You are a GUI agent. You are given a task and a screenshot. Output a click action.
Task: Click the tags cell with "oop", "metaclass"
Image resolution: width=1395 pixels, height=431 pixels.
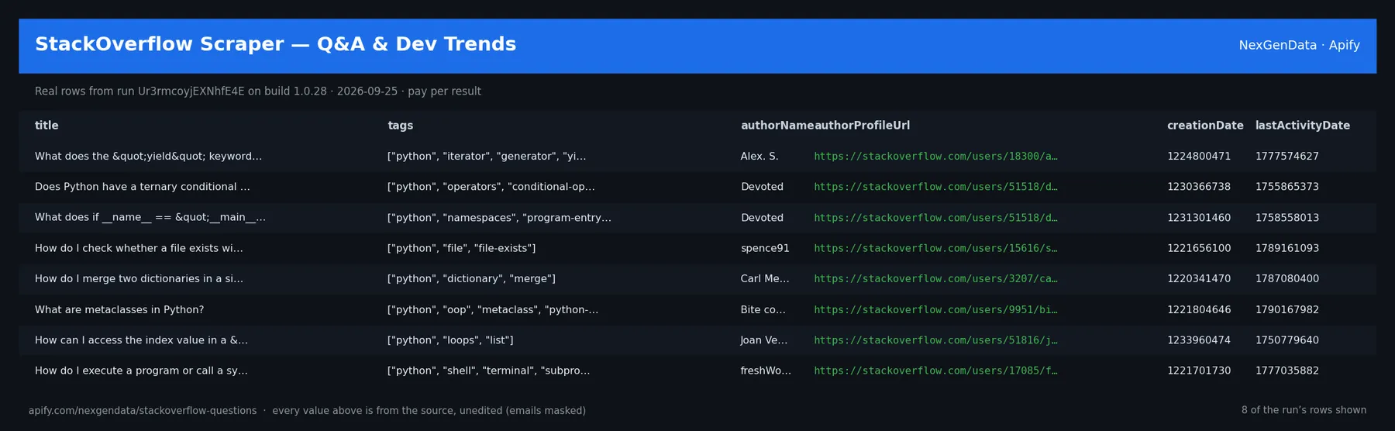[493, 309]
